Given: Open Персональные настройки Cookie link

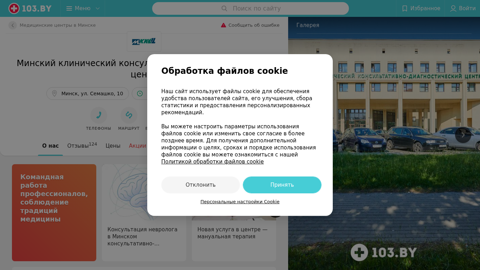Looking at the screenshot, I should tap(240, 202).
